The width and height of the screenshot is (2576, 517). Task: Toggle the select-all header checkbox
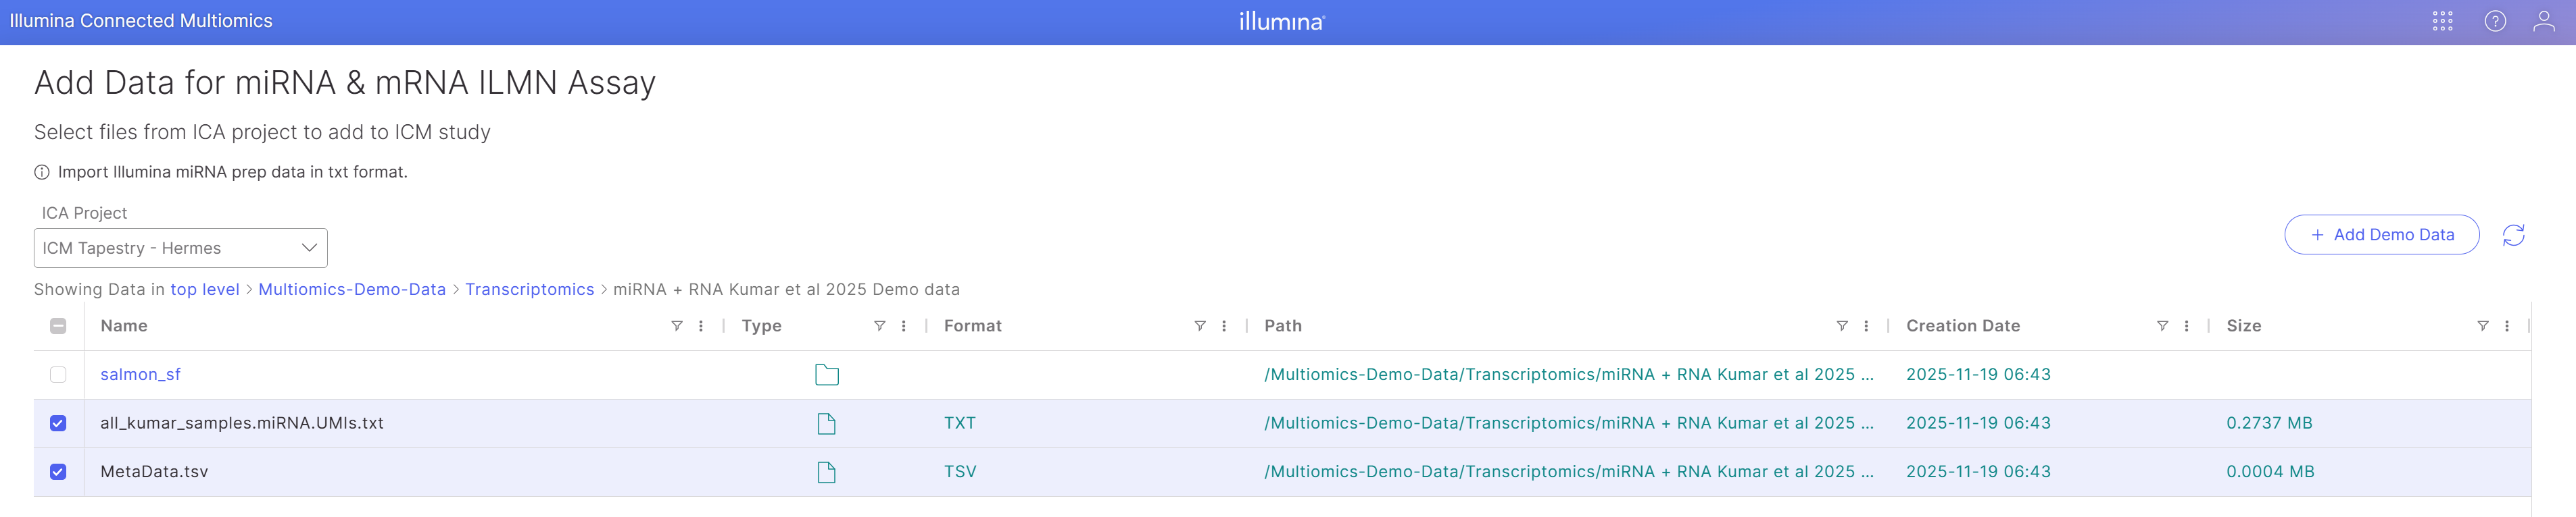(58, 327)
